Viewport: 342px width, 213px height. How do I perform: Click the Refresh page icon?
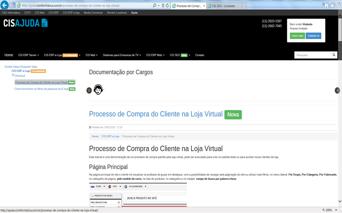[x=167, y=6]
